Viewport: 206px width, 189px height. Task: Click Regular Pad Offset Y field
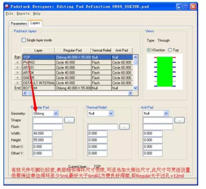(42, 153)
